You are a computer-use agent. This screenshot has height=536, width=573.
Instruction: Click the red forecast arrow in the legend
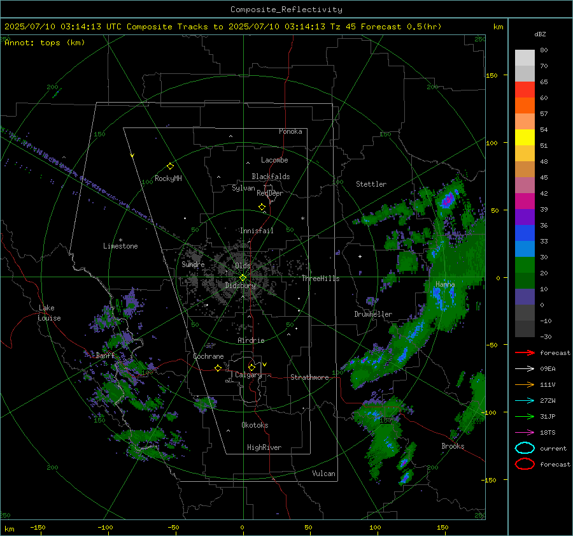point(525,352)
